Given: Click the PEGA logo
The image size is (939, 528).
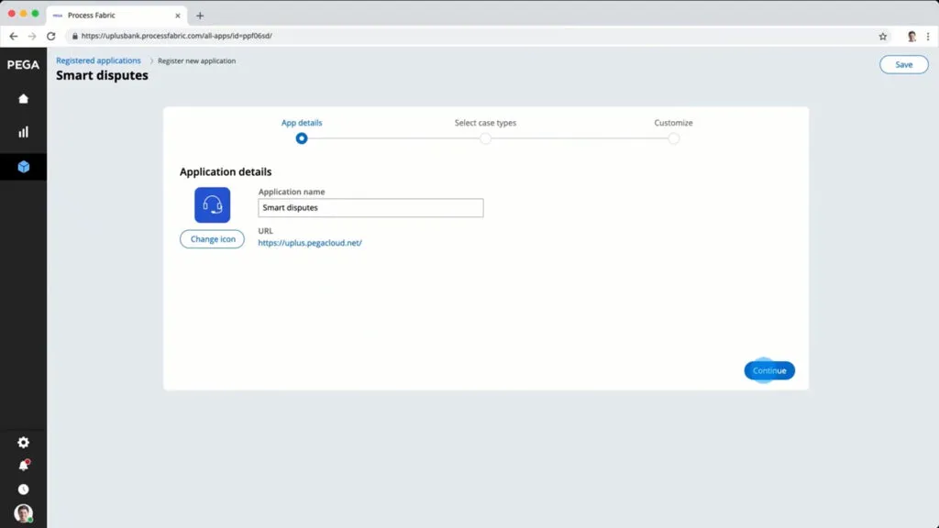Looking at the screenshot, I should click(23, 65).
